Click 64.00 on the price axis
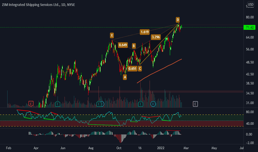 tap(250, 38)
